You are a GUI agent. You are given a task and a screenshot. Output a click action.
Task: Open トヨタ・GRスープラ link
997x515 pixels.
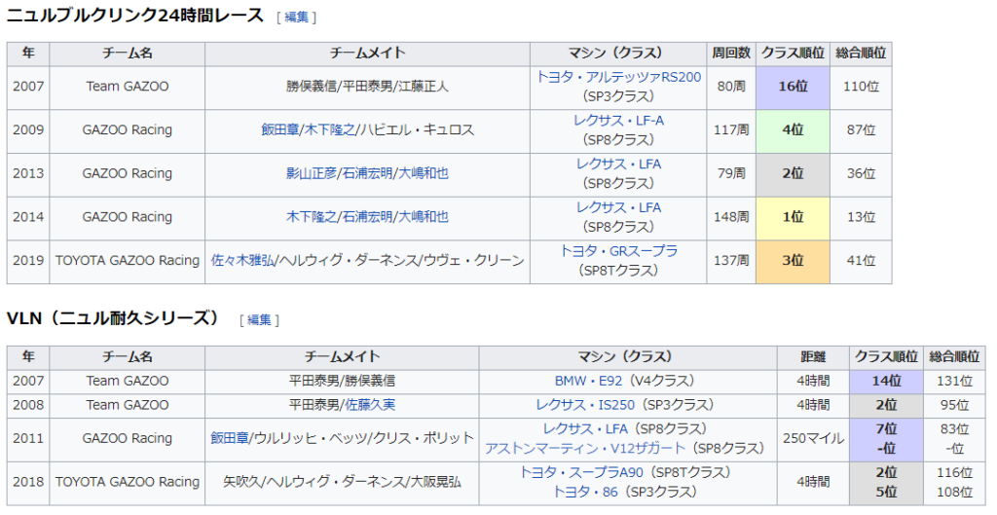point(618,250)
